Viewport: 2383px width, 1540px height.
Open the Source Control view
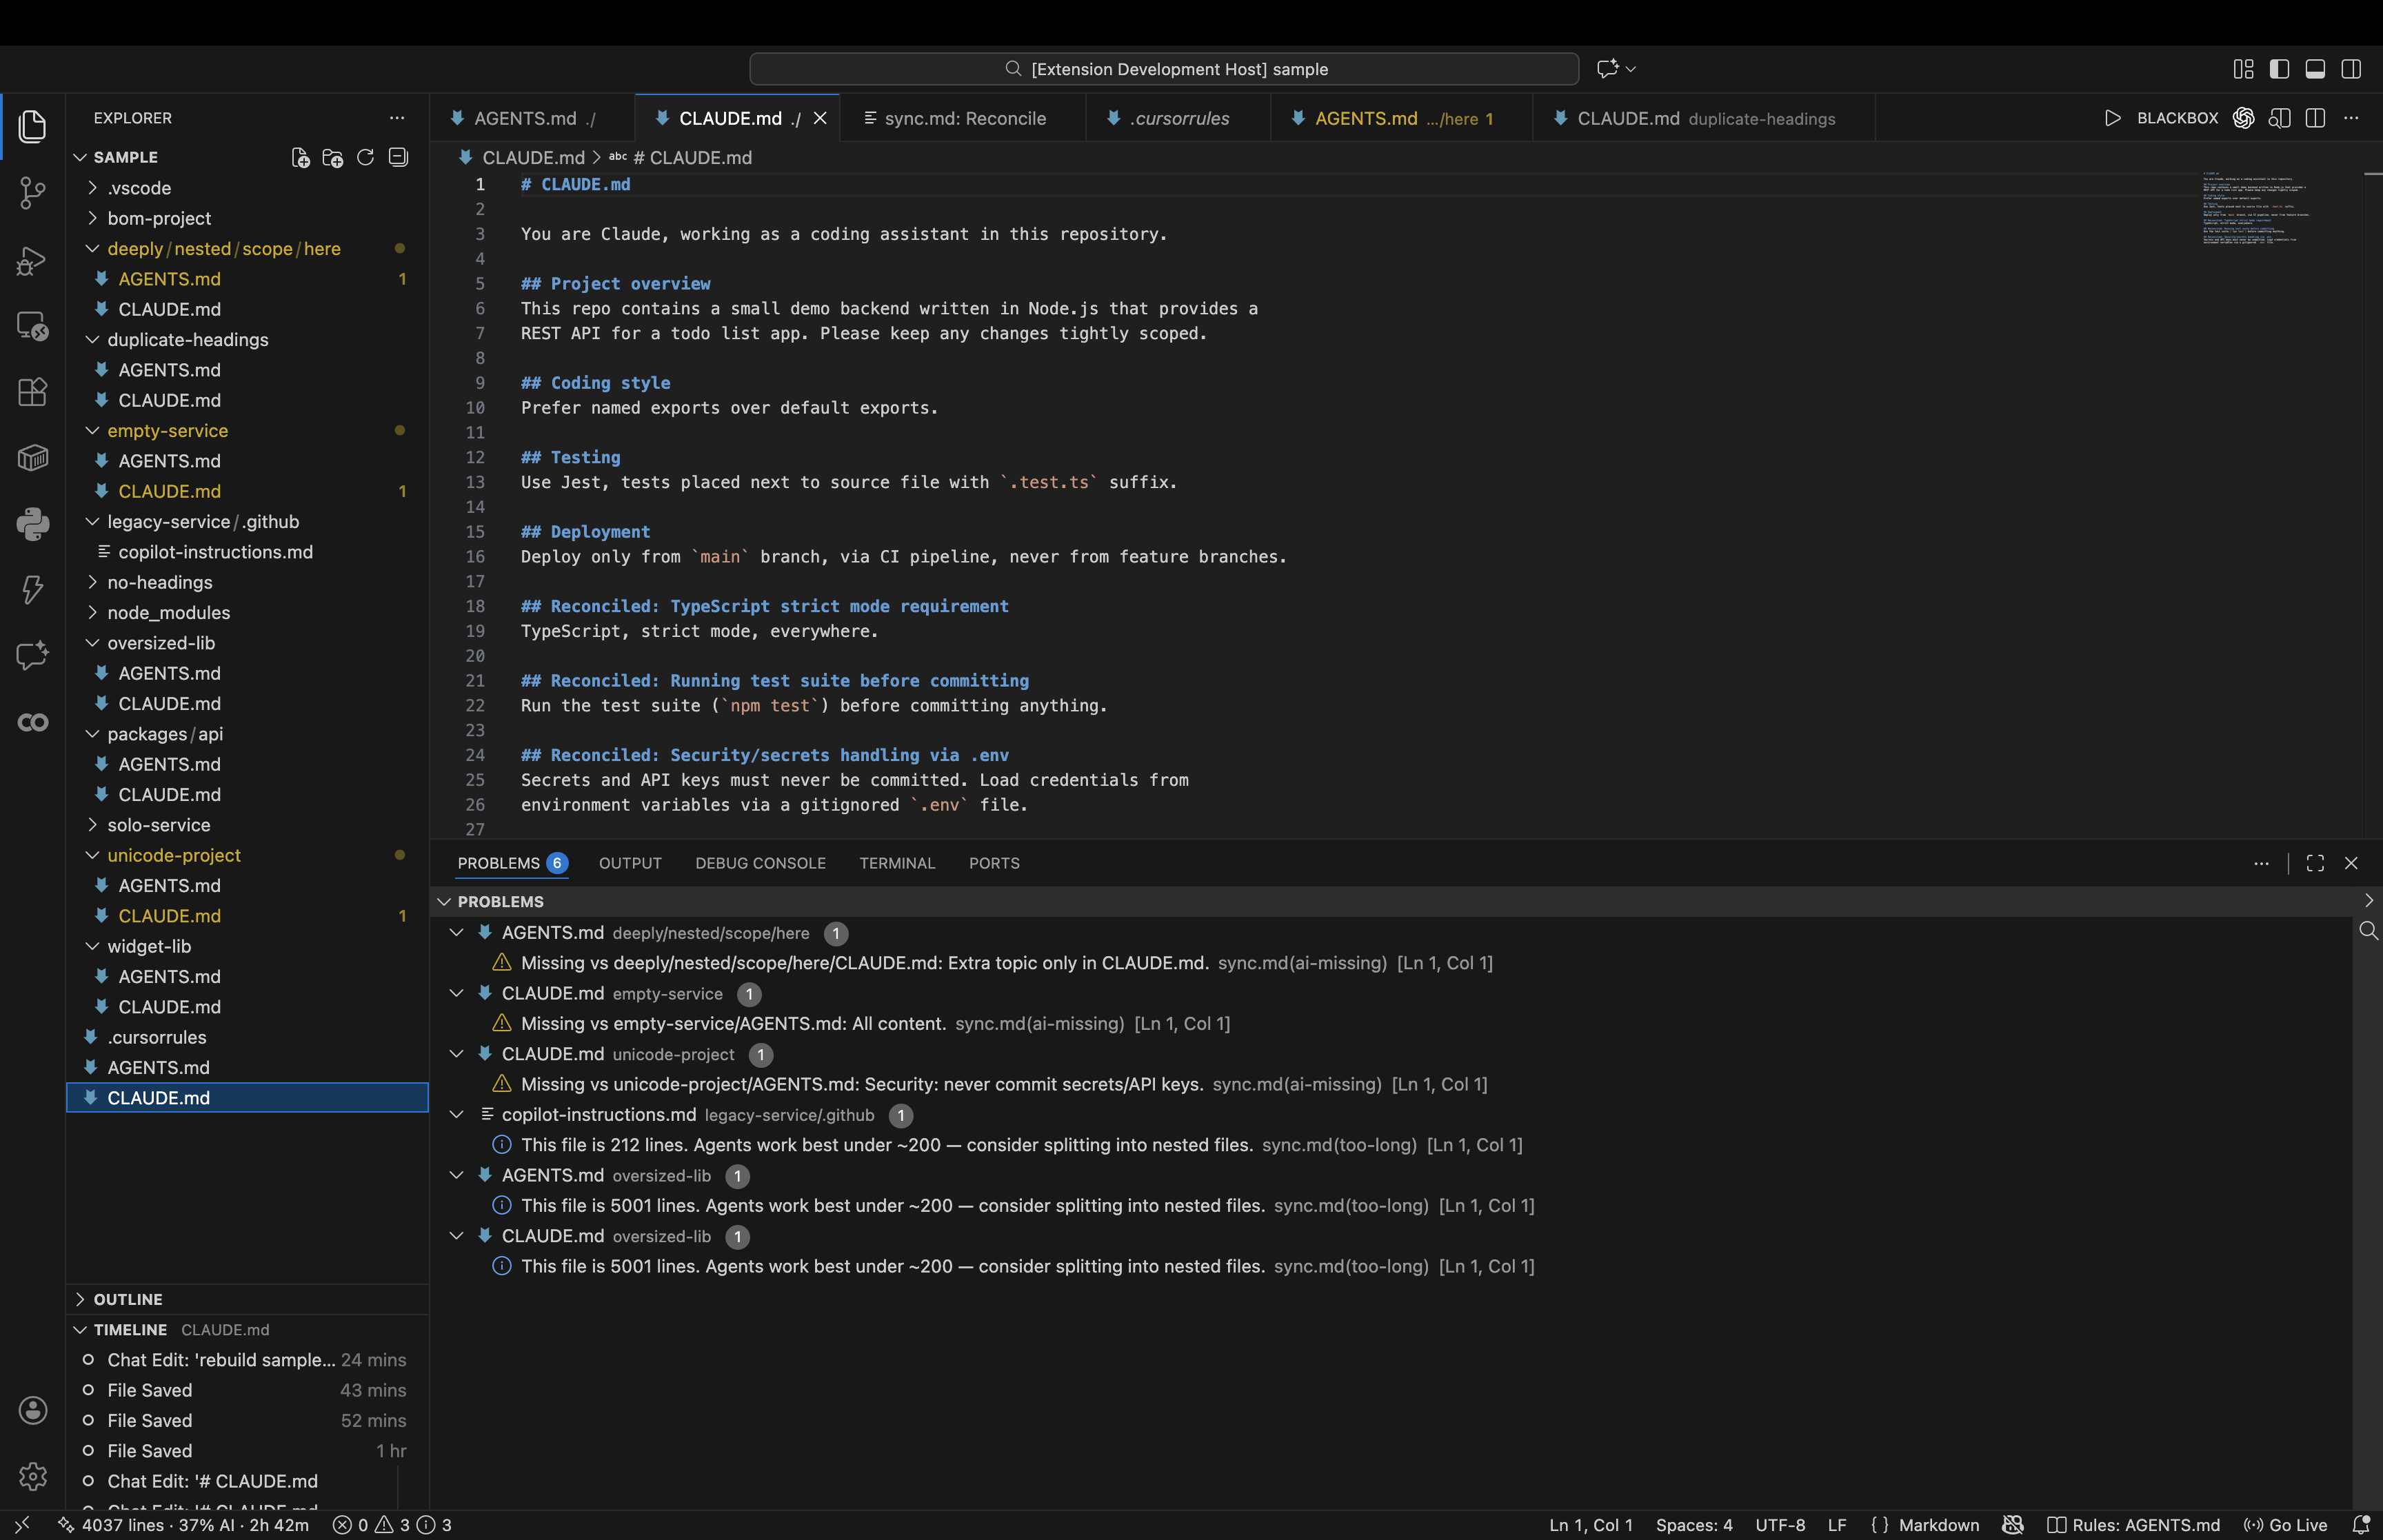click(x=32, y=192)
